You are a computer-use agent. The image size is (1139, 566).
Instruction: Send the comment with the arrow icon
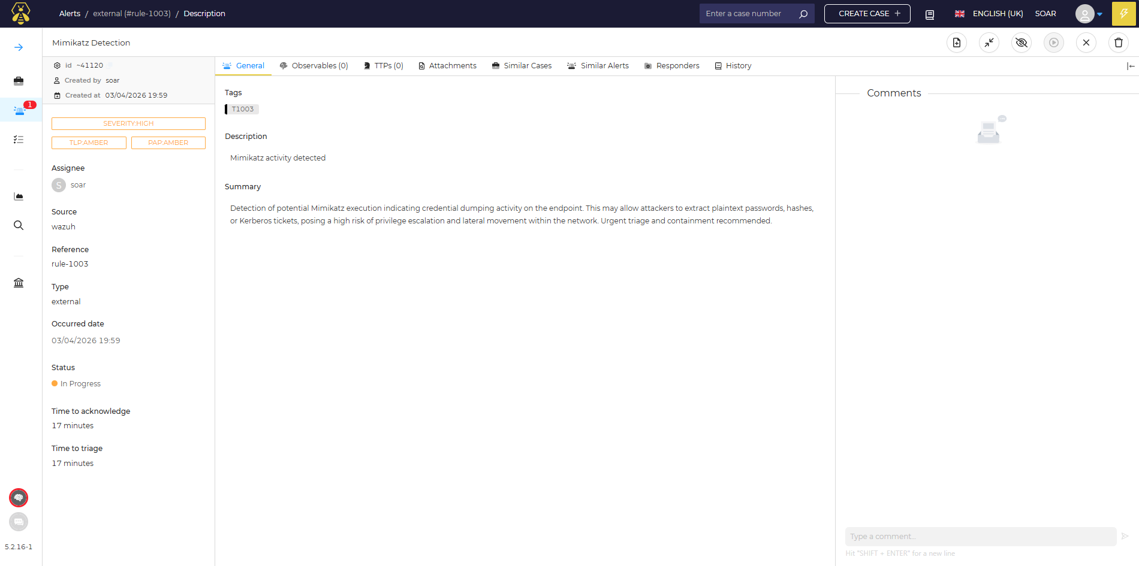point(1125,536)
